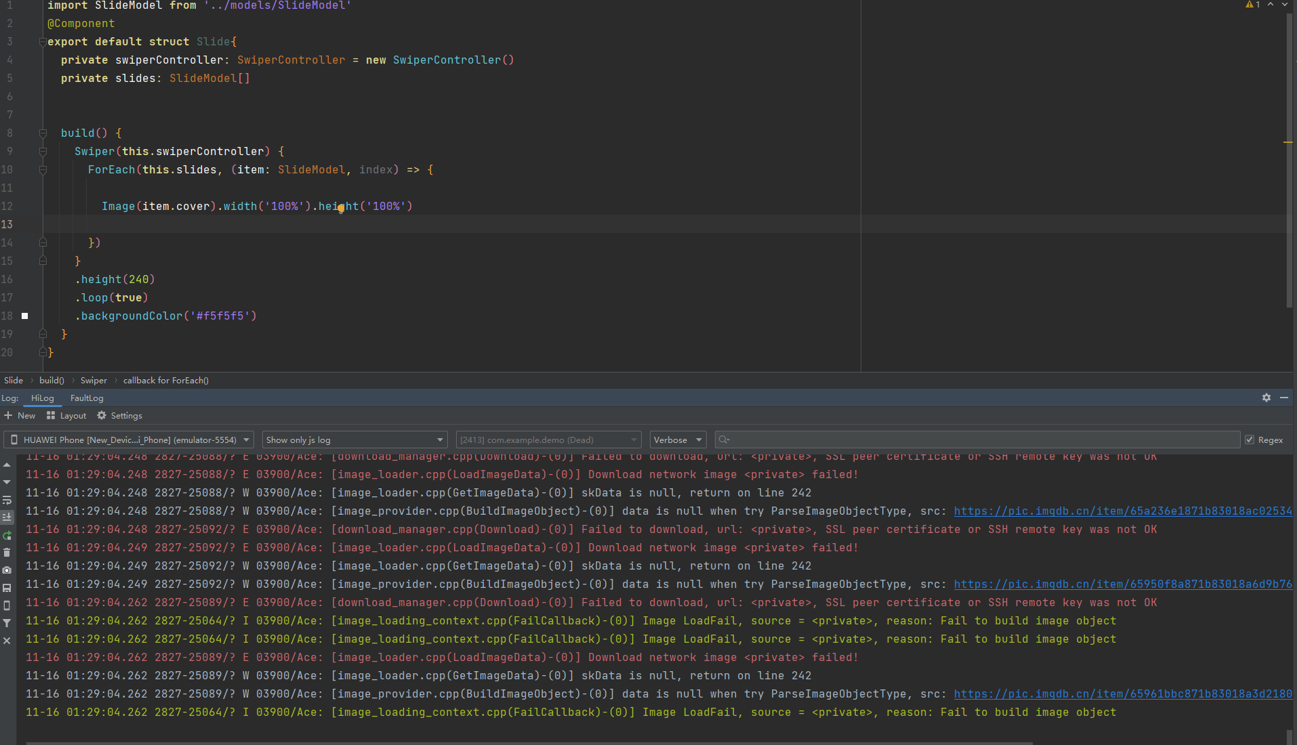Select Swiper in the breadcrumb bar
This screenshot has height=745, width=1297.
[94, 380]
